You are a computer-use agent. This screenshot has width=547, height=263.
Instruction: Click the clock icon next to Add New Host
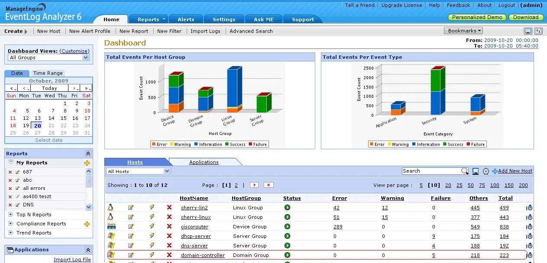click(x=486, y=171)
